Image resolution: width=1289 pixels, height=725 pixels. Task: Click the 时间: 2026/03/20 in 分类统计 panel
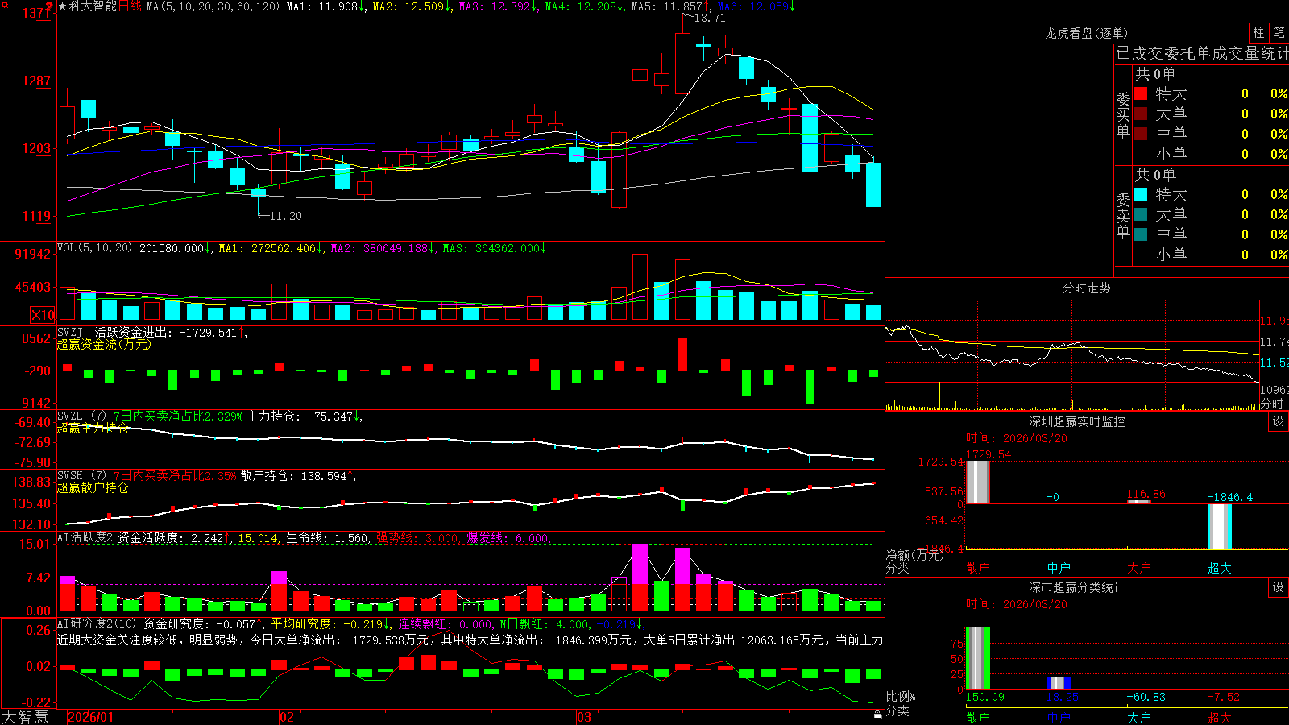click(1017, 604)
